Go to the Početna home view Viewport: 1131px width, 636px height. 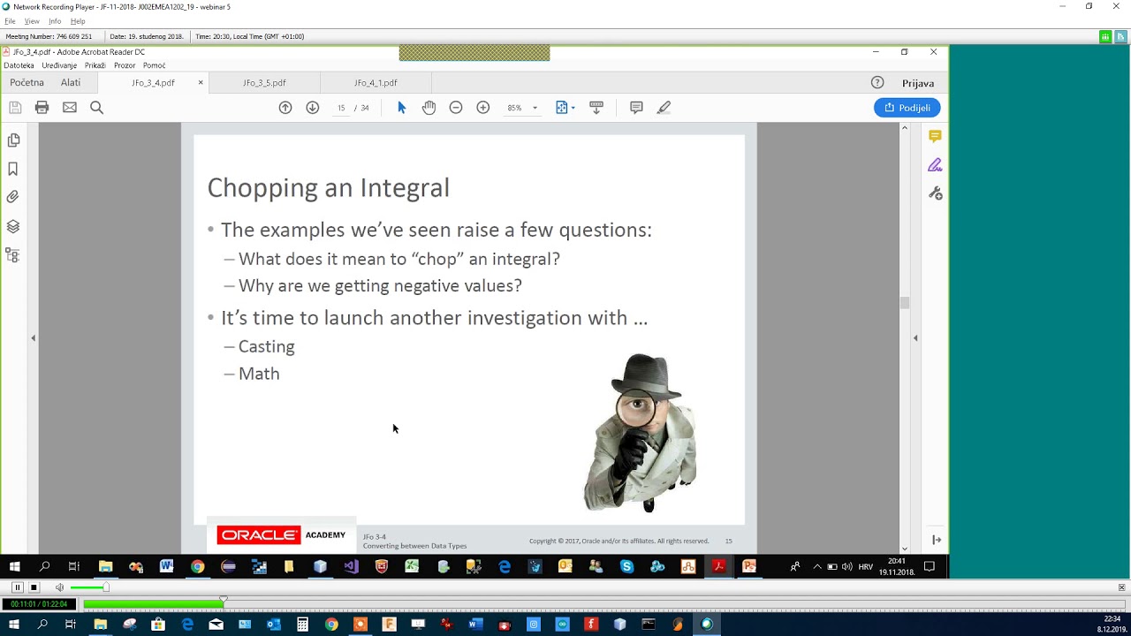click(x=27, y=82)
